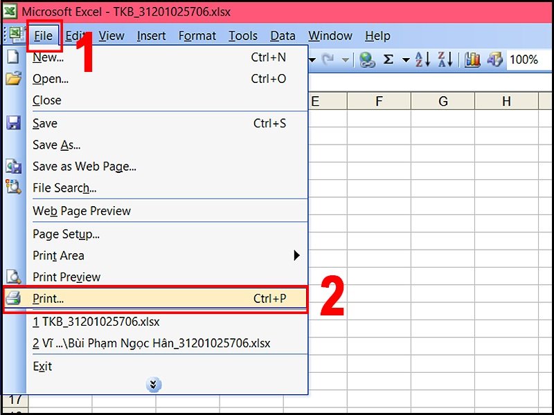Screen dimensions: 554x415
Task: Select the AutoSum tool
Action: [388, 59]
